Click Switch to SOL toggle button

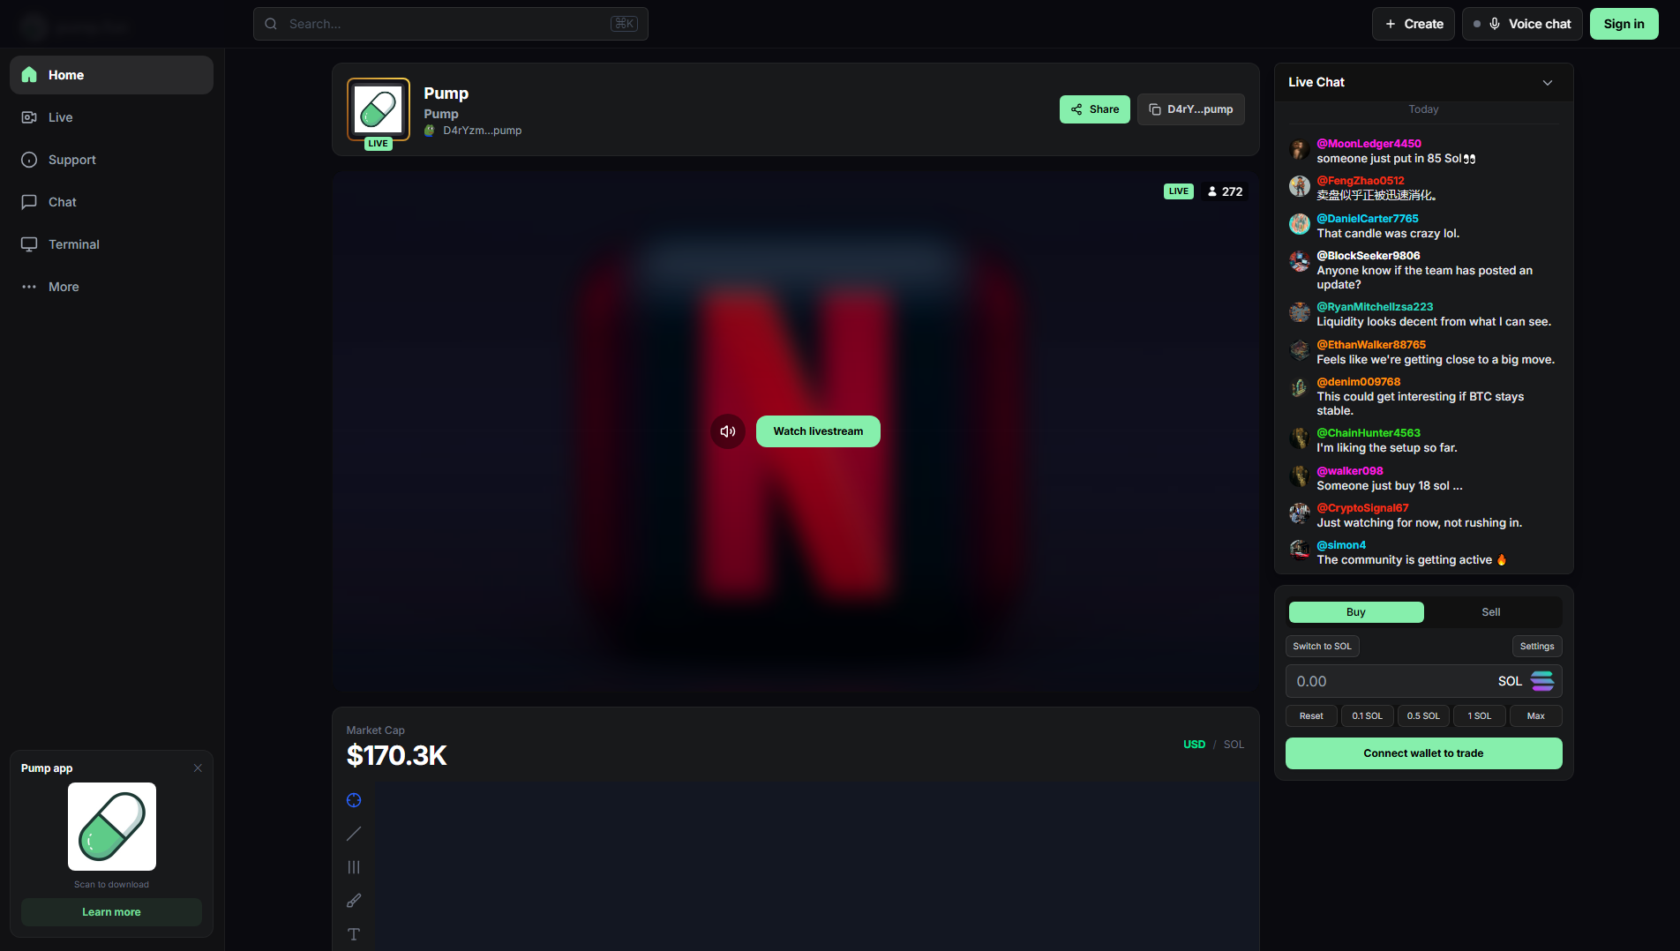(1322, 647)
